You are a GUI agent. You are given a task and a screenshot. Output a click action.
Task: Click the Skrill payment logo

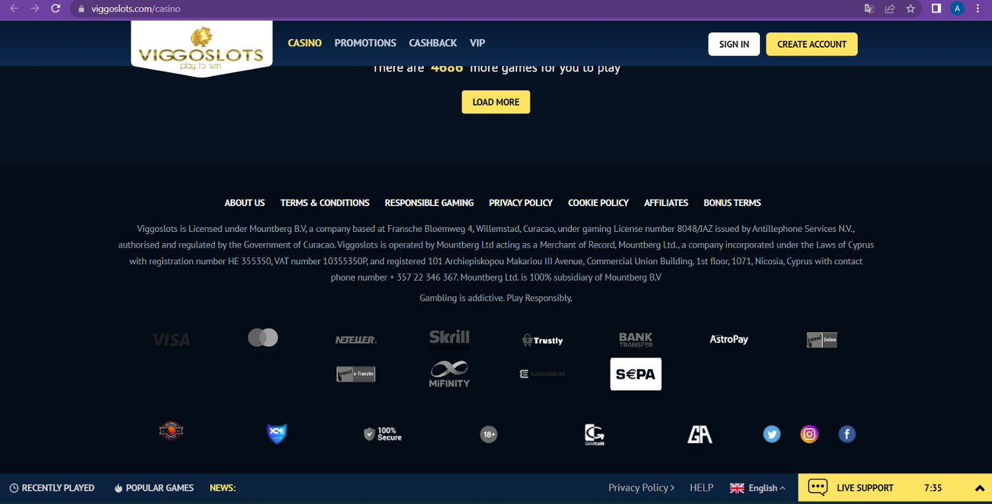(x=449, y=339)
